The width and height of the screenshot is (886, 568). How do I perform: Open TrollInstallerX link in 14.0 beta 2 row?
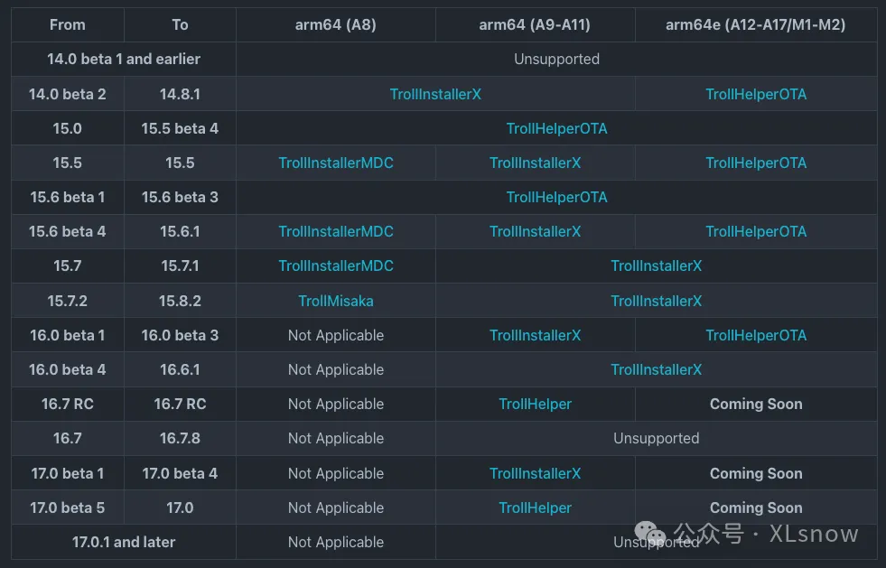tap(435, 94)
